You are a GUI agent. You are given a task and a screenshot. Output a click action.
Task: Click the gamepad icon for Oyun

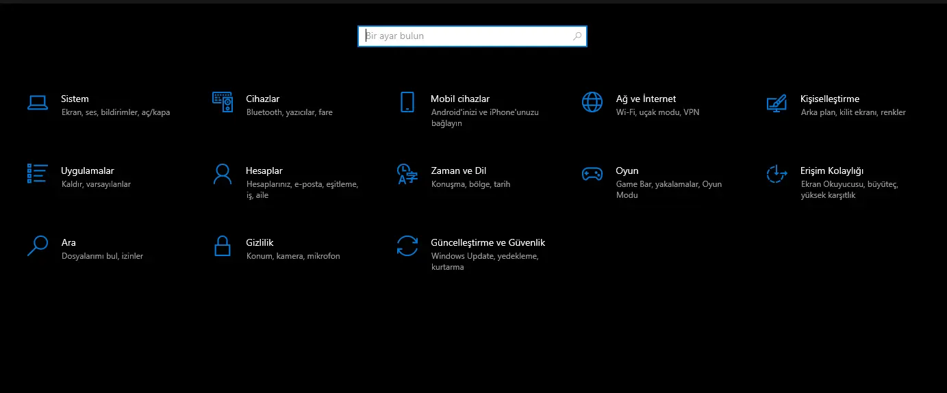pos(592,174)
